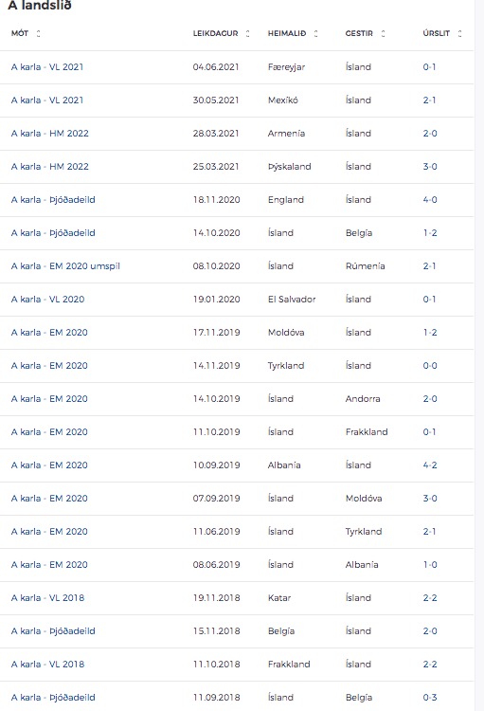The width and height of the screenshot is (484, 711).
Task: Open A karla - EM 2020 umspil link
Action: click(x=65, y=266)
